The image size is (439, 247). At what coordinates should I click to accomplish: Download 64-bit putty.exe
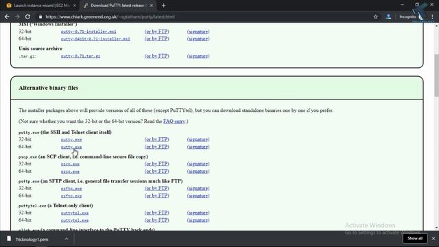tap(71, 147)
